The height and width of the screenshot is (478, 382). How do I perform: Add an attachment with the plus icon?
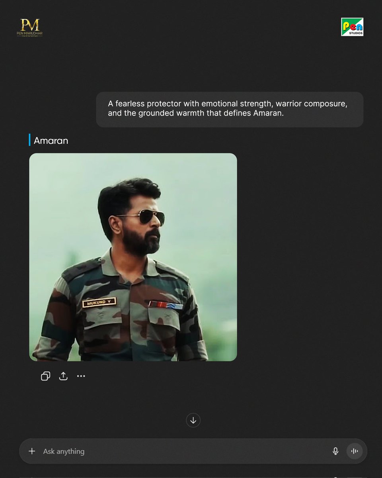coord(32,451)
